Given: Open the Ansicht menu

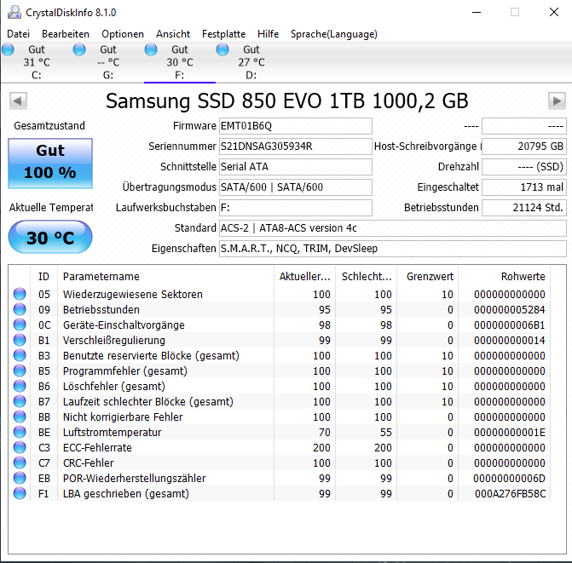Looking at the screenshot, I should point(173,34).
